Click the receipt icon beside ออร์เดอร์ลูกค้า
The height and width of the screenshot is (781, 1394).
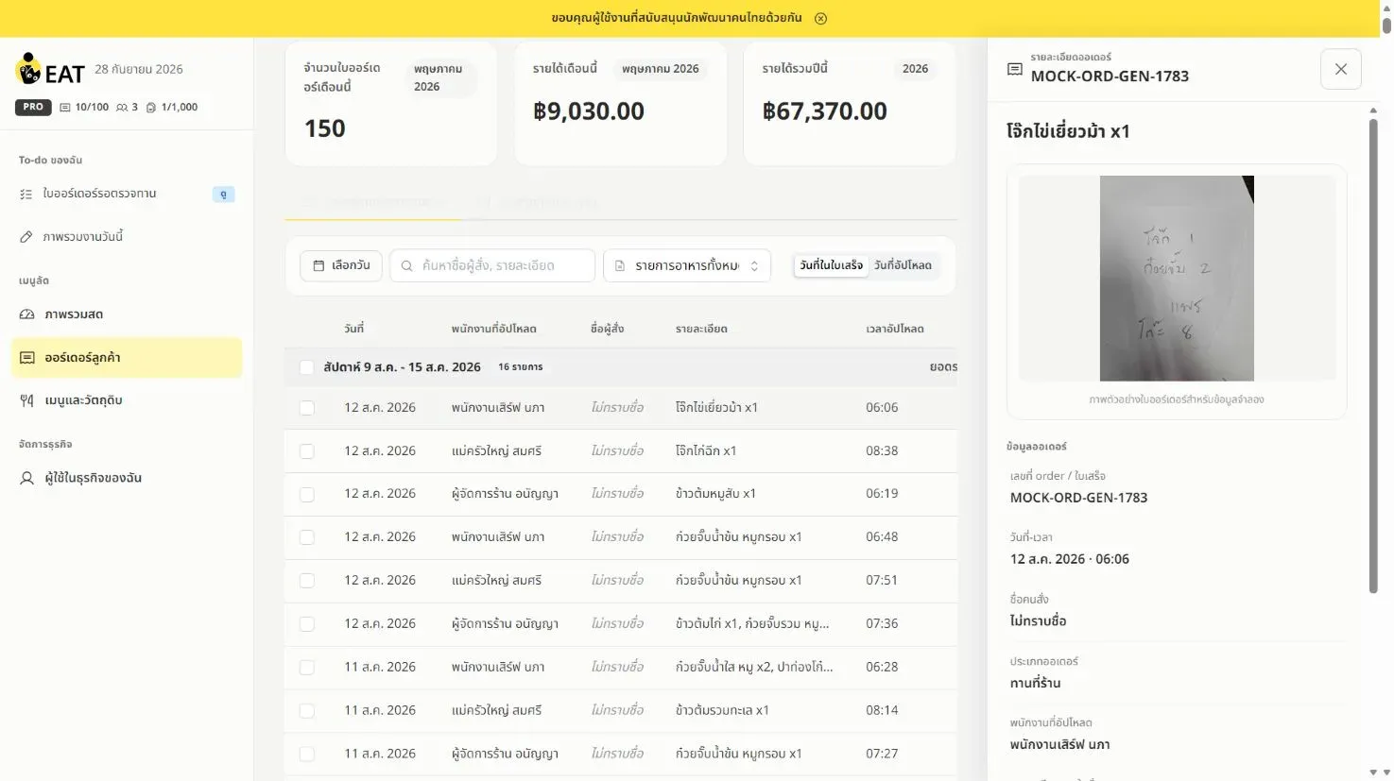pyautogui.click(x=26, y=358)
